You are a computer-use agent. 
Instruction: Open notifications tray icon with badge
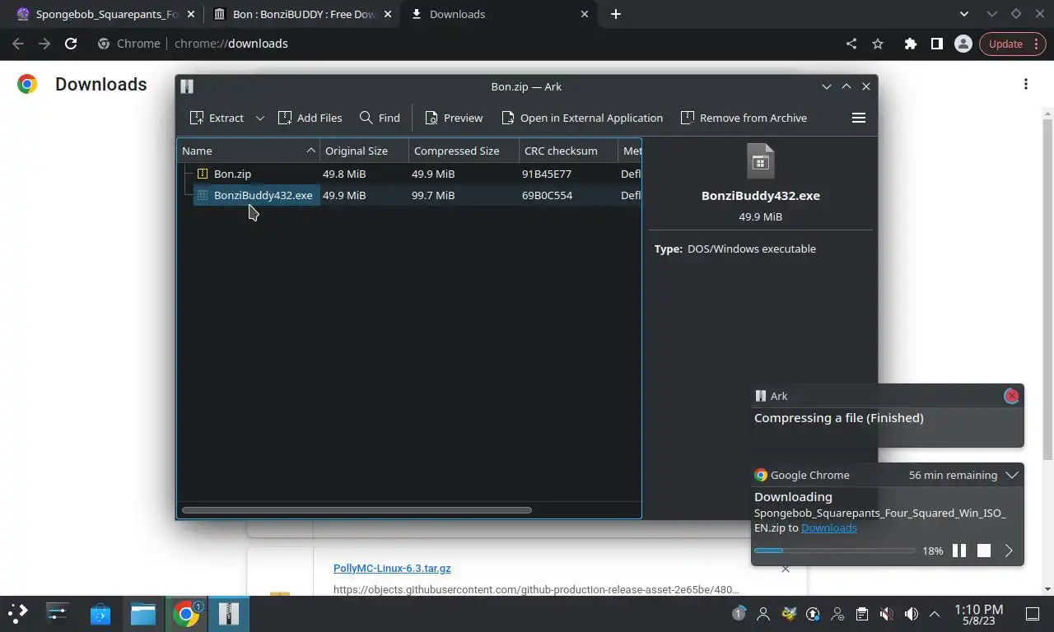click(x=739, y=613)
